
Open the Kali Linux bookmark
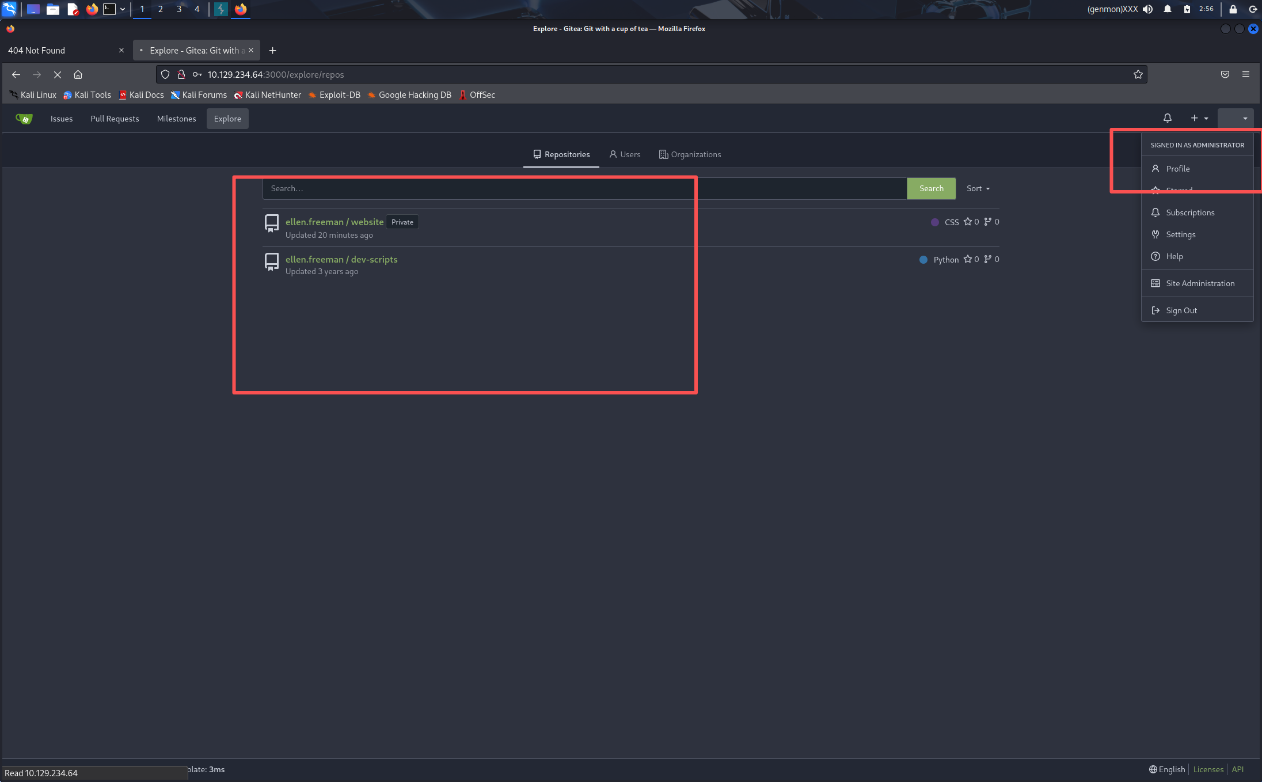tap(33, 95)
